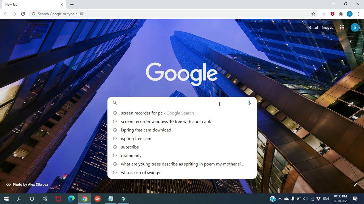This screenshot has height=204, width=364.
Task: Open Task View in taskbar
Action: (x=45, y=199)
